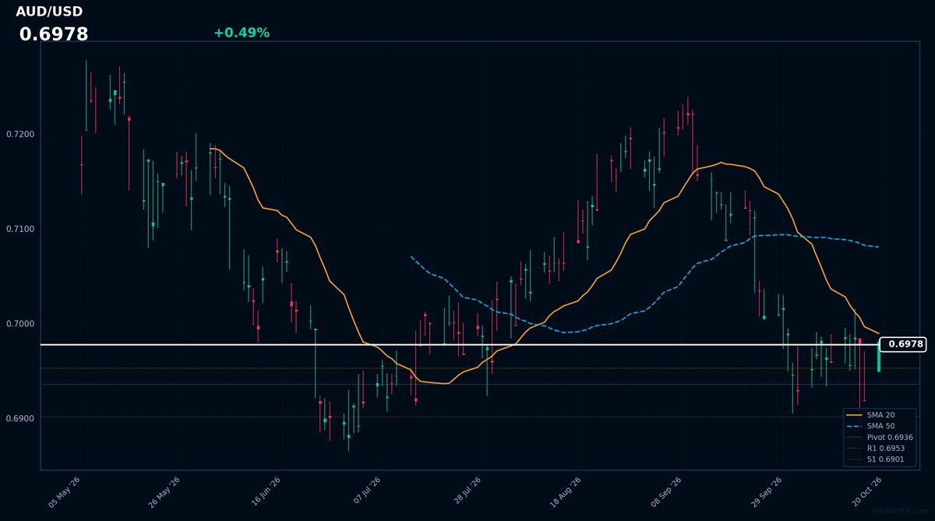Viewport: 935px width, 521px height.
Task: Click the 16 Jun '26 date label
Action: coord(265,492)
